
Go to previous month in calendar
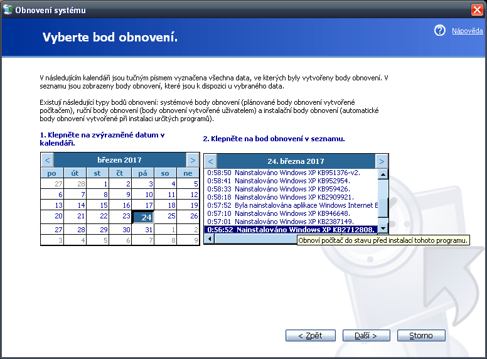click(x=47, y=160)
